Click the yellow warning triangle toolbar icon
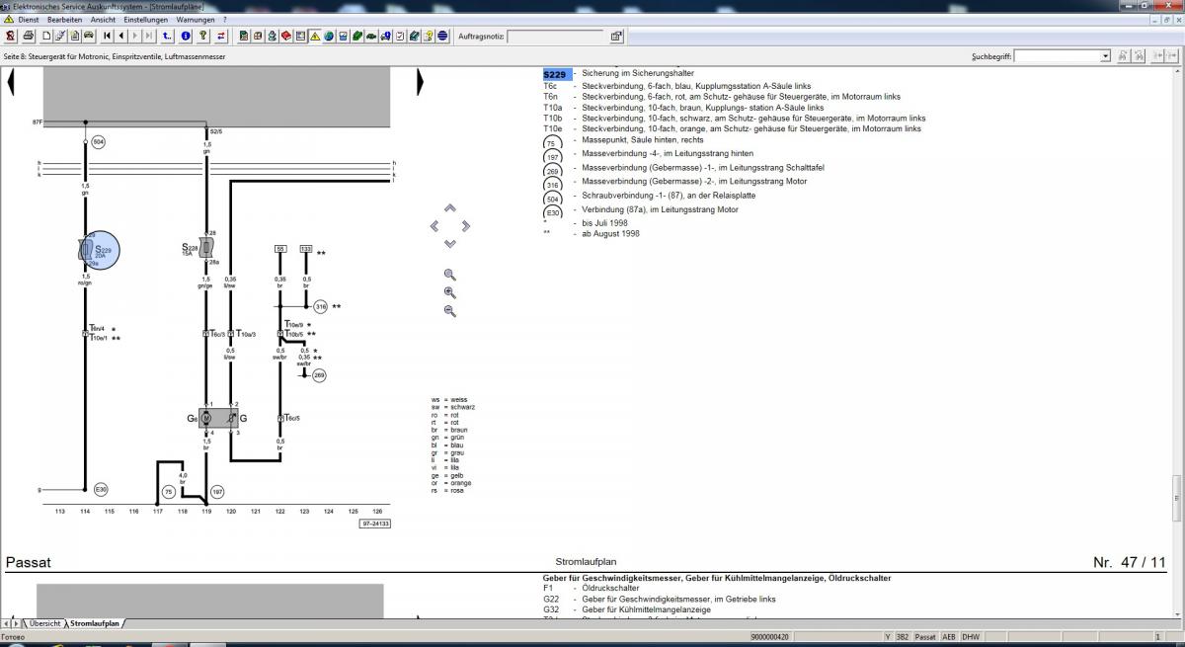The image size is (1185, 647). coord(314,37)
